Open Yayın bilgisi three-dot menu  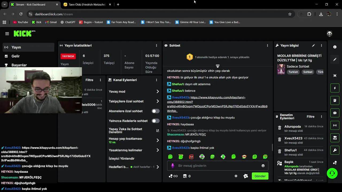point(321,46)
